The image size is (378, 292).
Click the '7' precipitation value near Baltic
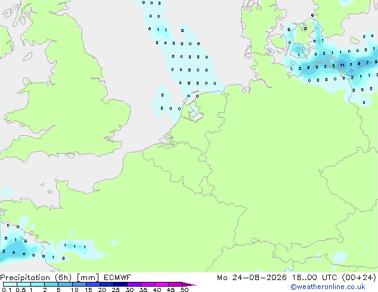(367, 63)
